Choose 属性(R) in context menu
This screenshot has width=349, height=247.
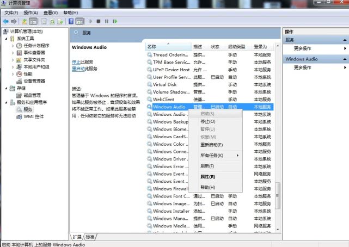[215, 177]
